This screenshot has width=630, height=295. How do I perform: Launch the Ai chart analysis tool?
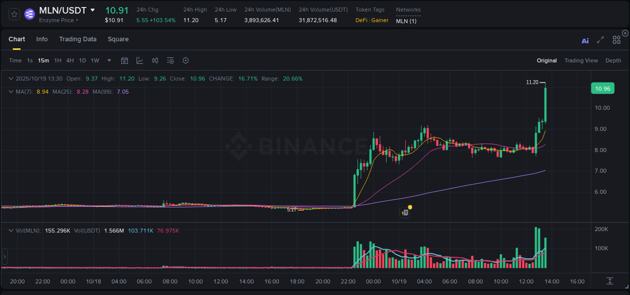(585, 41)
